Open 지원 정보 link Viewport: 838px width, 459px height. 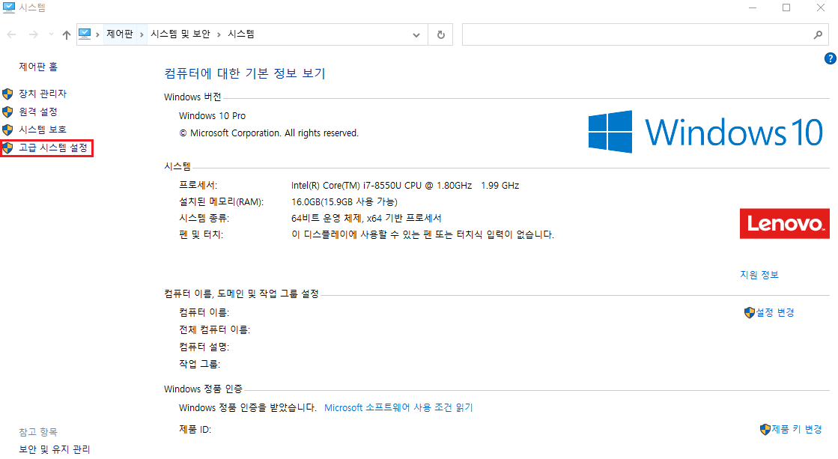(759, 275)
